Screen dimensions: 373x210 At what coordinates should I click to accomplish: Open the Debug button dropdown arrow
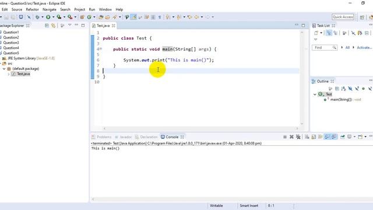43,17
